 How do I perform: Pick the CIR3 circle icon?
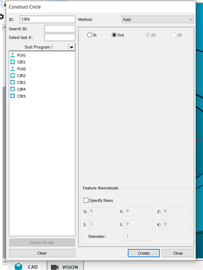click(12, 82)
